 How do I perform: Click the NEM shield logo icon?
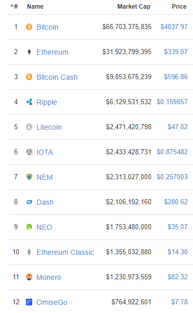29,177
